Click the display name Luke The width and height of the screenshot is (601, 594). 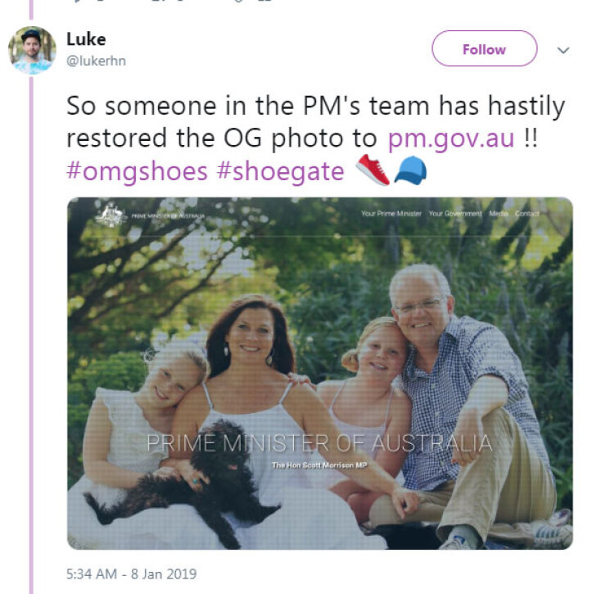pos(86,40)
